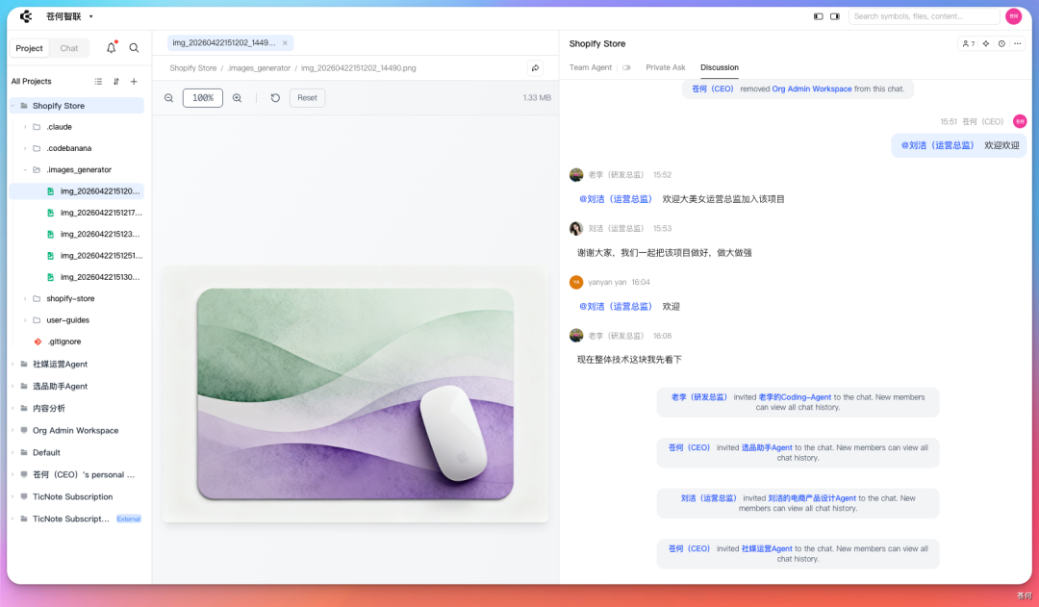Screen dimensions: 1039x607
Task: Open notifications via the bell icon
Action: click(111, 48)
